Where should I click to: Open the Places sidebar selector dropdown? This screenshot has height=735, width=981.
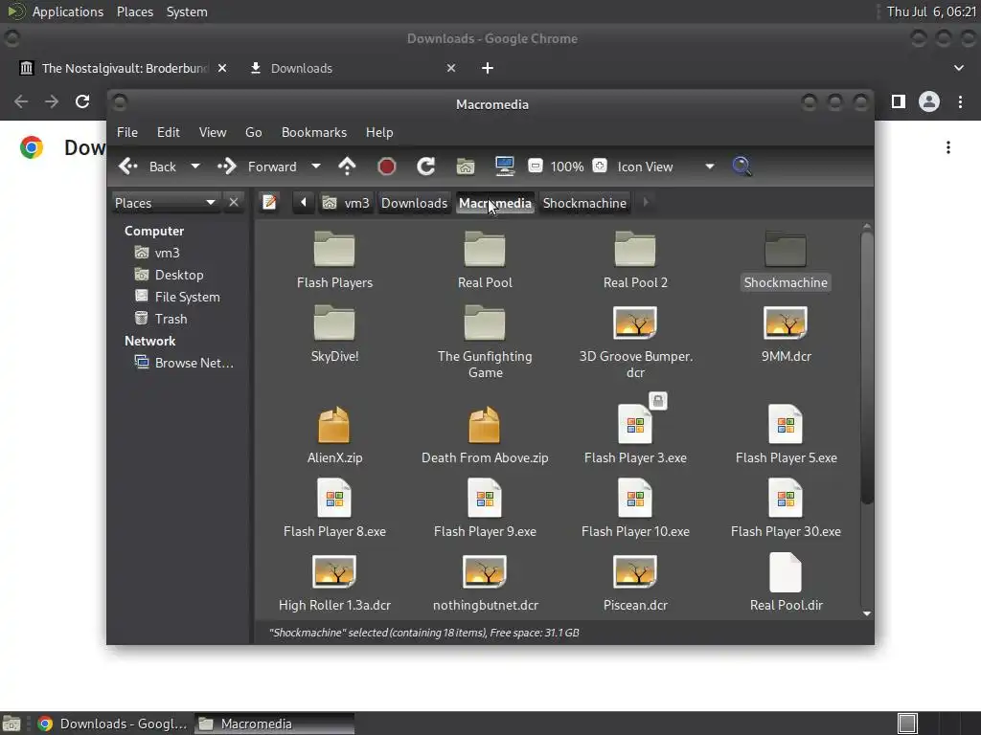point(166,203)
